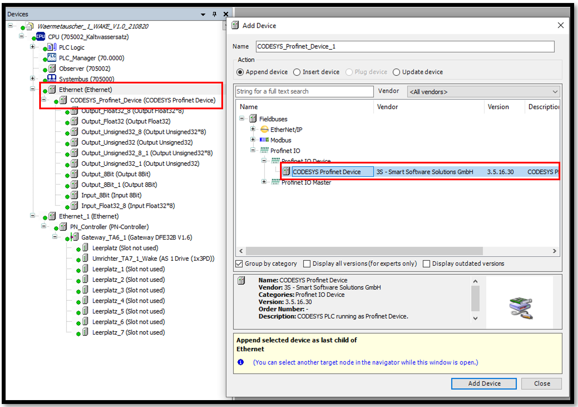This screenshot has height=407, width=578.
Task: Toggle the Group by category checkbox
Action: click(x=239, y=264)
